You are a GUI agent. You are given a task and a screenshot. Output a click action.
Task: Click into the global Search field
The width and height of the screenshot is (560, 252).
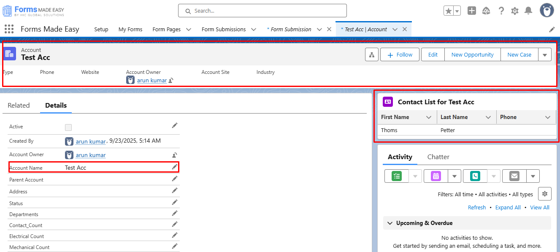262,11
